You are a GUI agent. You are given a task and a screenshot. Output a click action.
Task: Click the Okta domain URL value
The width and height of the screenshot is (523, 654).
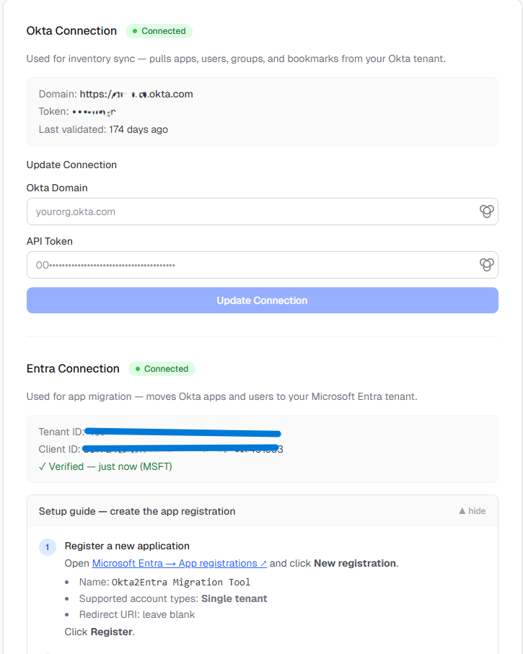tap(136, 94)
